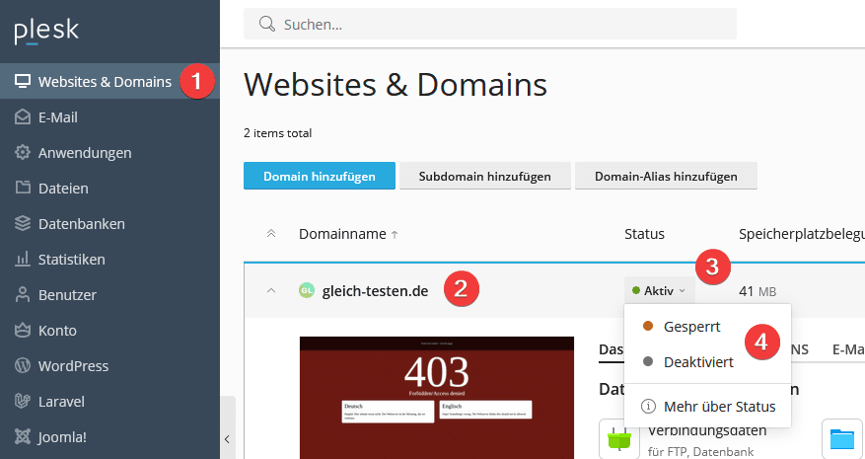
Task: Click the Suchen search field
Action: [493, 24]
